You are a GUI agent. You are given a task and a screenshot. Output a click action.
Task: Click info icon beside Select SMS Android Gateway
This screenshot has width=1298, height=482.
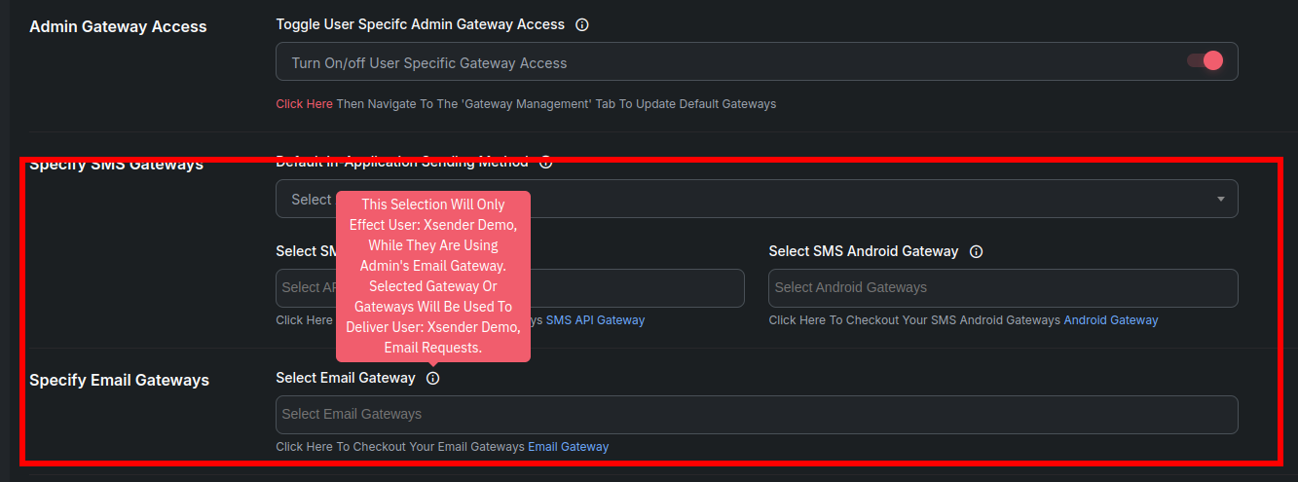pos(976,251)
